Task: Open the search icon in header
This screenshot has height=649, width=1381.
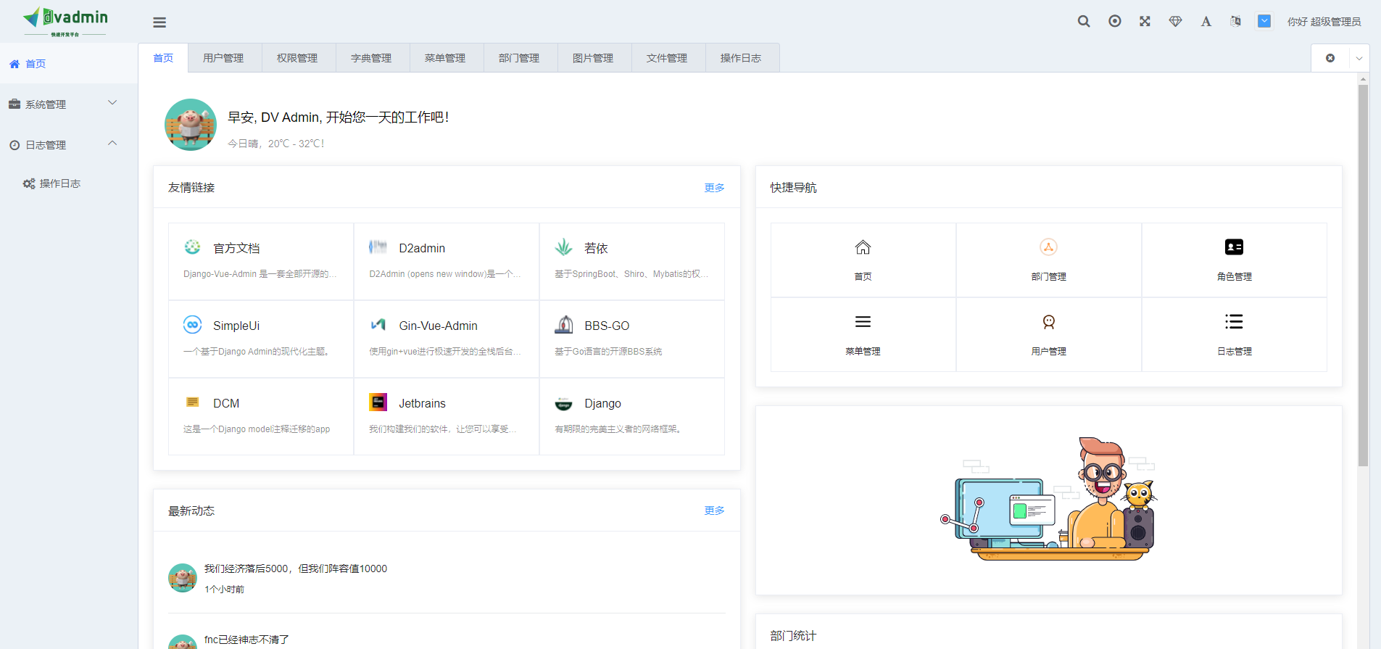Action: pyautogui.click(x=1084, y=22)
